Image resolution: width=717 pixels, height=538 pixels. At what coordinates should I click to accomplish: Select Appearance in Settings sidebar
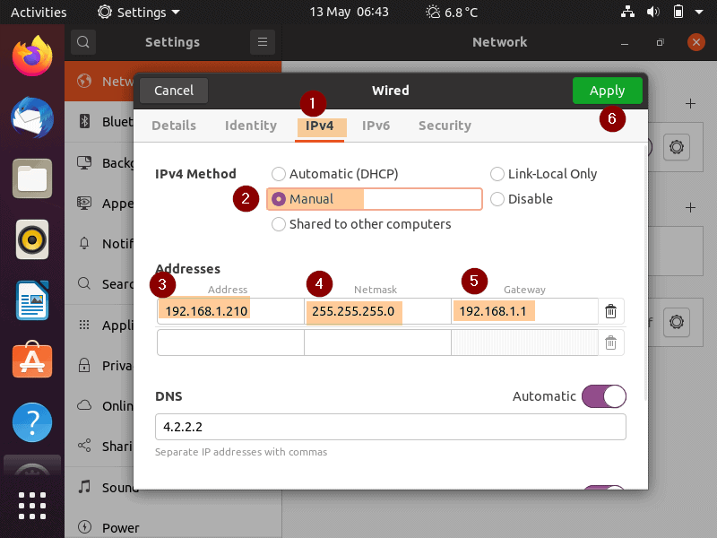tap(99, 204)
